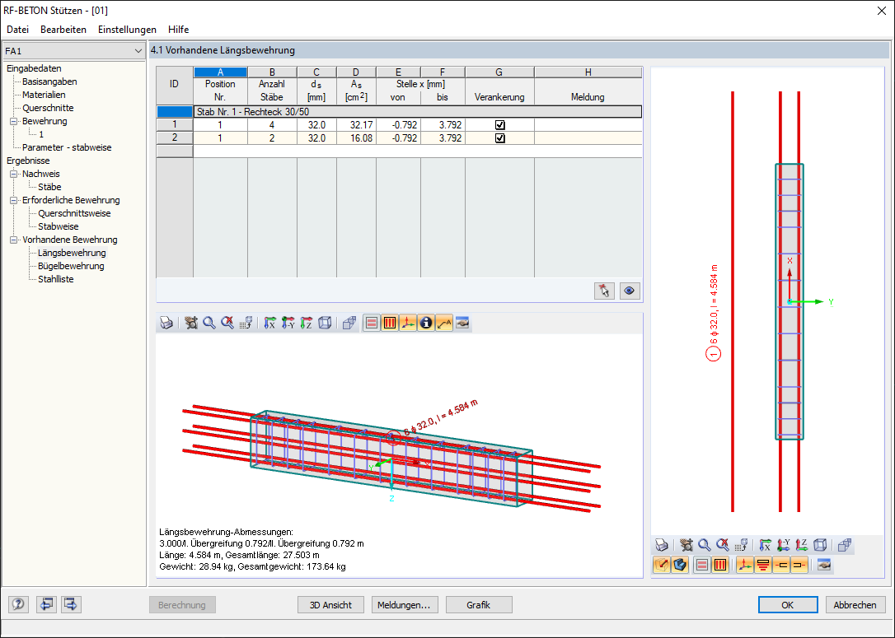Click the 3D Ansicht button
The image size is (895, 638).
(330, 605)
